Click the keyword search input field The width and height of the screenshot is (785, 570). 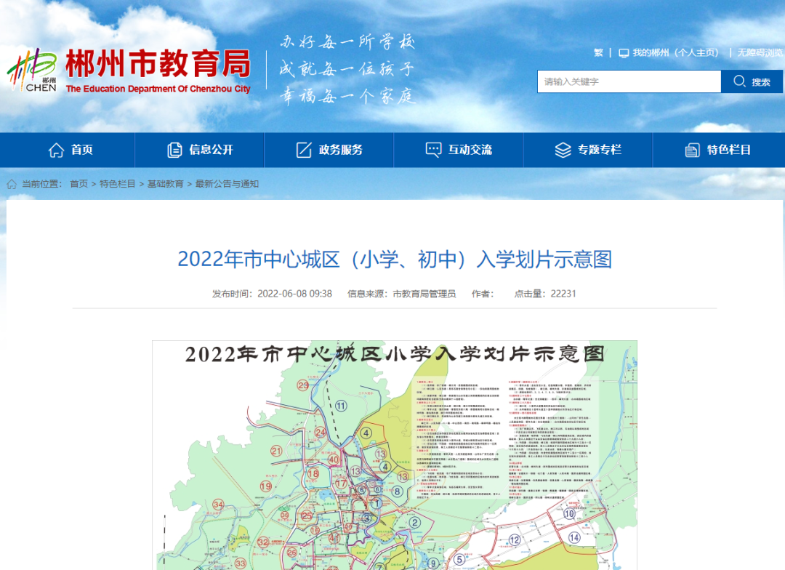(629, 81)
